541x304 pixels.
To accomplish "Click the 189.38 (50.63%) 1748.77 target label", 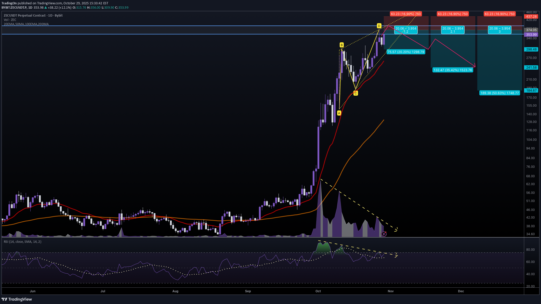I will click(x=500, y=93).
